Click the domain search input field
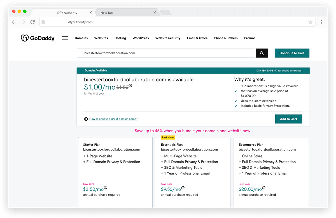This screenshot has height=218, width=336. (x=166, y=53)
